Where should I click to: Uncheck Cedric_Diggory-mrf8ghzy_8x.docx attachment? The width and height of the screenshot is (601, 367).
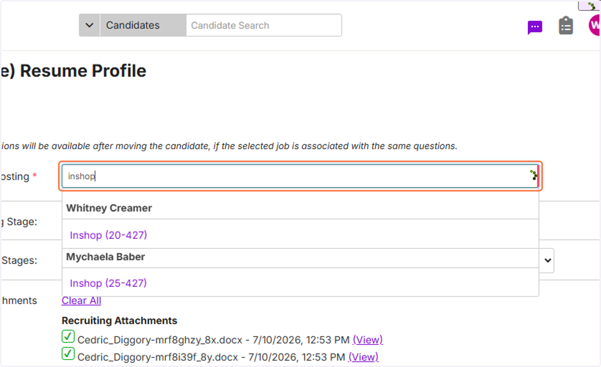point(68,336)
